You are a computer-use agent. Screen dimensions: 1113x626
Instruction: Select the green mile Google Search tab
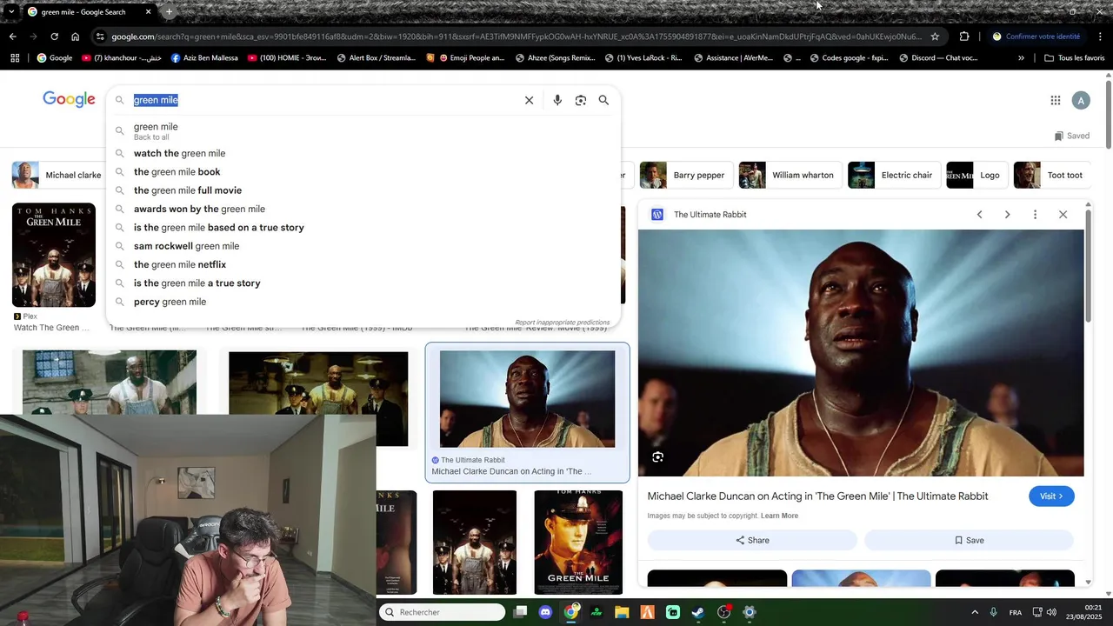tap(90, 12)
